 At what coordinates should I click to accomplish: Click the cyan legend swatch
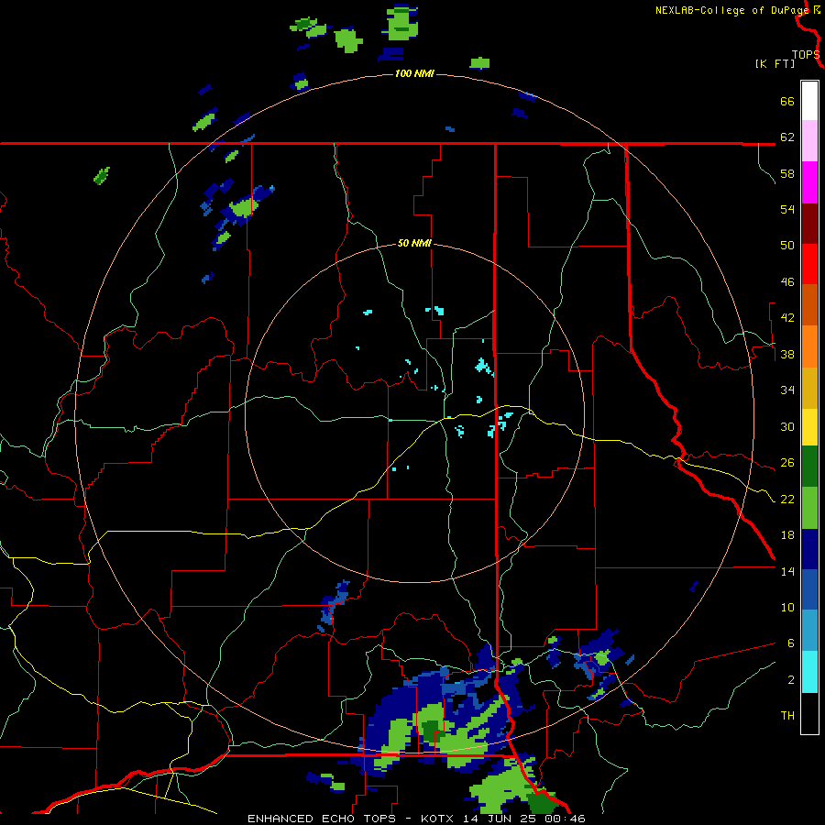click(x=809, y=672)
